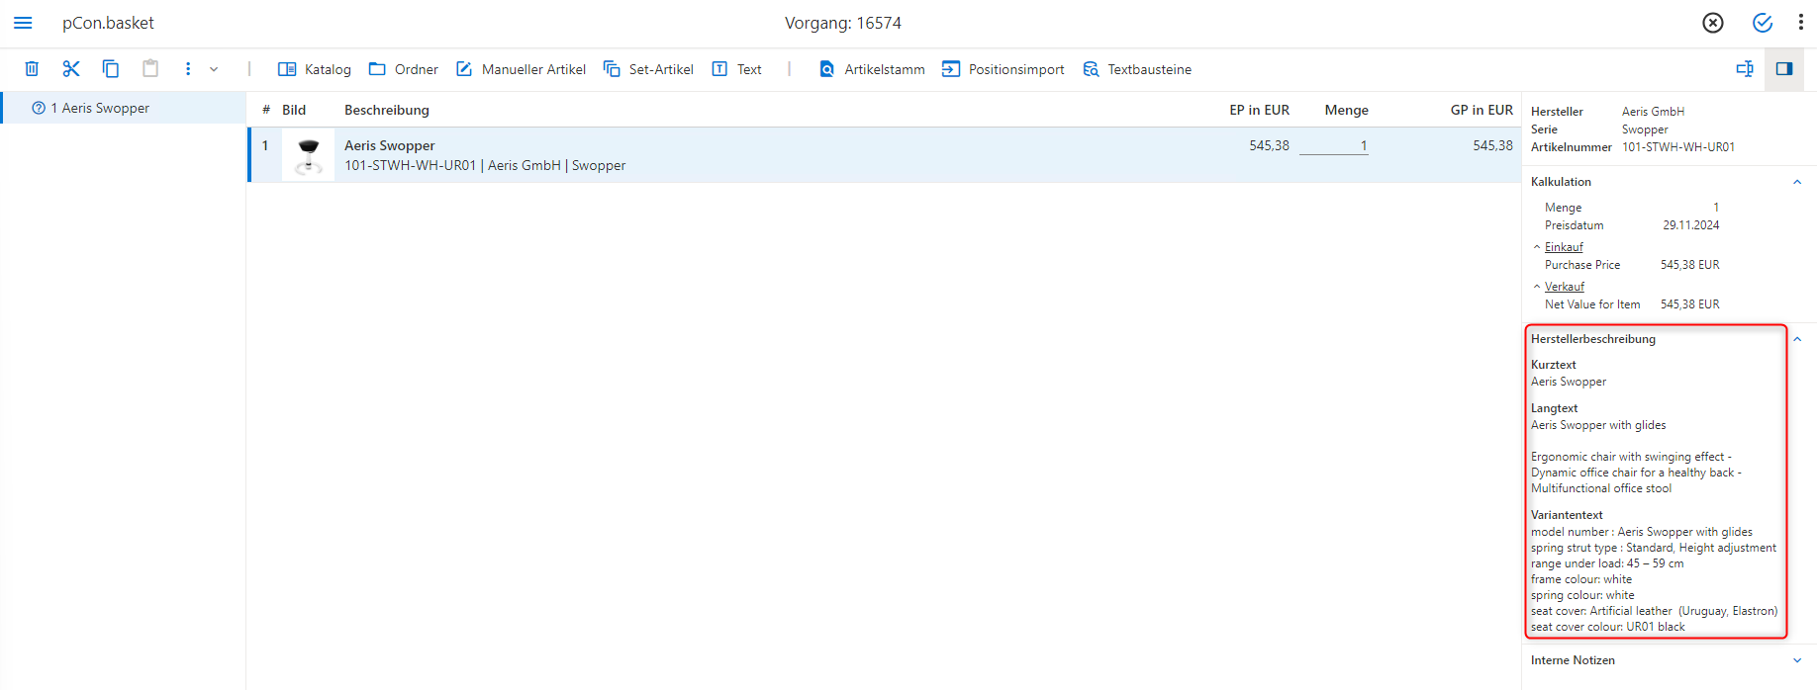This screenshot has height=690, width=1817.
Task: Cancel the transaction with circled X icon
Action: click(x=1713, y=23)
